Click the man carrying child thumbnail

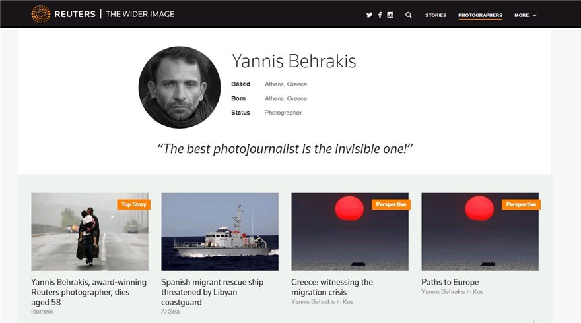tap(89, 232)
